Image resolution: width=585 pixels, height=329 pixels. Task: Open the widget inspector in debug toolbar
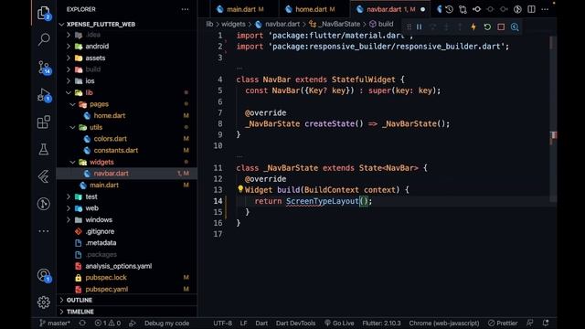515,27
